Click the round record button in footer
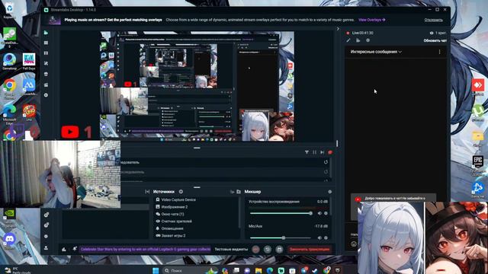488x274 pixels. pyautogui.click(x=255, y=249)
